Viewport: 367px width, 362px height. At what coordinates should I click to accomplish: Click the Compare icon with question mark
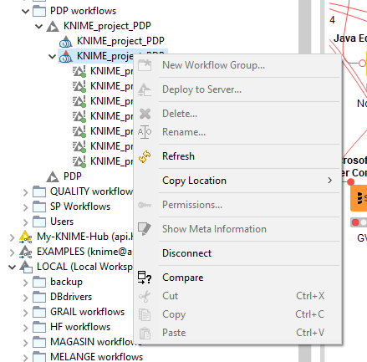point(145,278)
